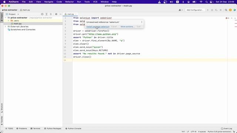Click the Debug bug icon
Viewport: 237px width, 133px height.
(x=212, y=10)
